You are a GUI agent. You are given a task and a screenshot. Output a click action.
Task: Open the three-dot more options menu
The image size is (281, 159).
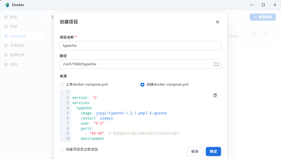tap(266, 33)
